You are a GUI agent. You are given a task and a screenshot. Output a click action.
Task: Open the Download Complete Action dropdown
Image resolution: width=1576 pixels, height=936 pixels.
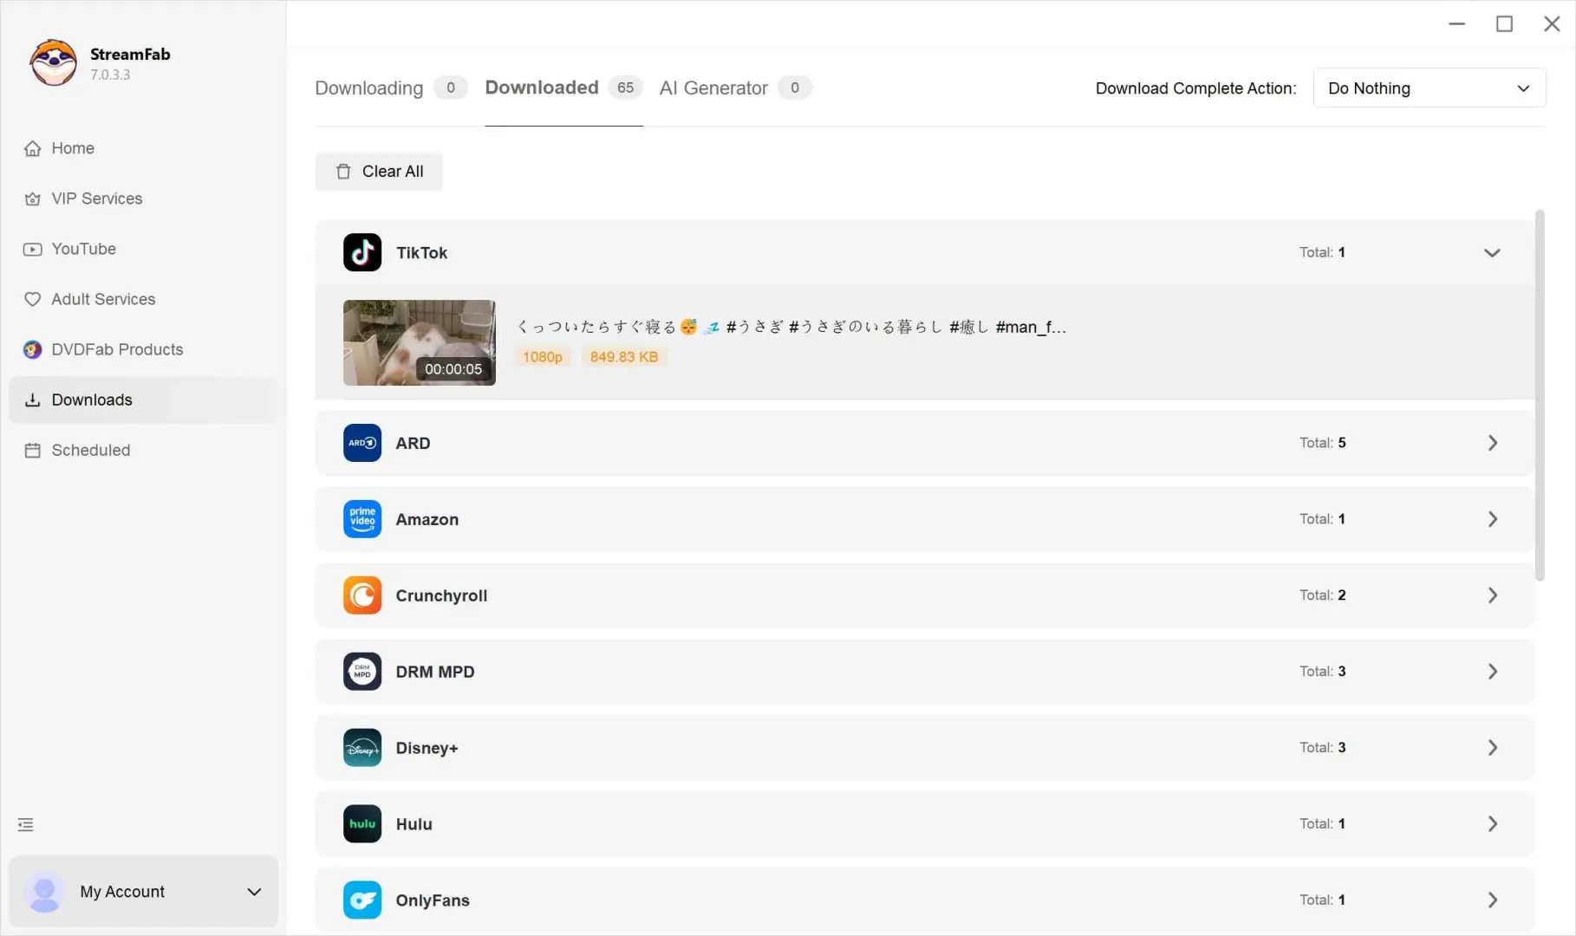point(1429,88)
